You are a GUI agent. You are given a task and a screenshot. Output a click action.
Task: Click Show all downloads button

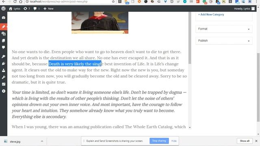click(245, 141)
